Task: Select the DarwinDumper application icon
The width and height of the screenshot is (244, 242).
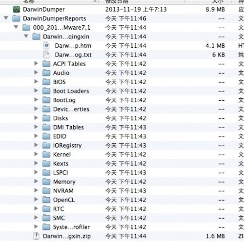Action: tap(17, 9)
